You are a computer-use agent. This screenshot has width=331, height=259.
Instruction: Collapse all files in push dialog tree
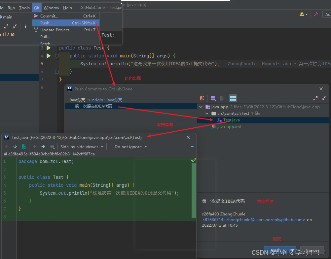tap(324, 98)
